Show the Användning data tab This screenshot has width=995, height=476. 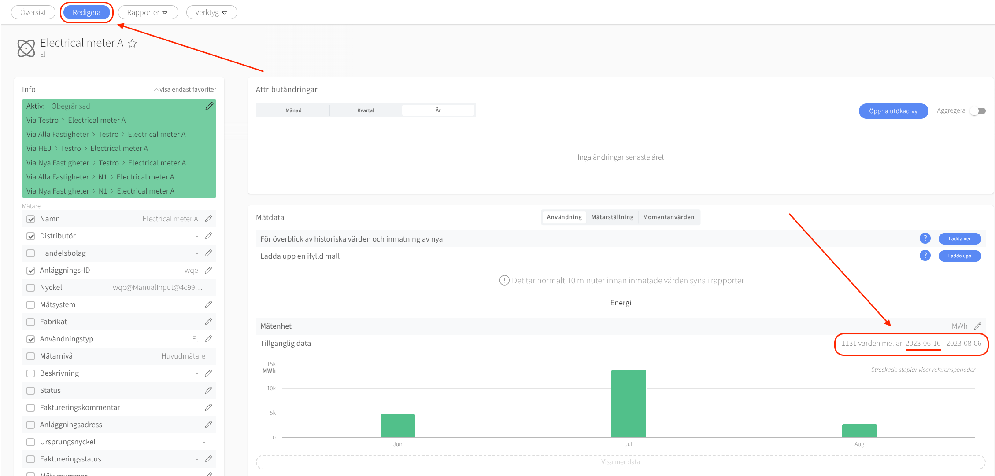564,217
